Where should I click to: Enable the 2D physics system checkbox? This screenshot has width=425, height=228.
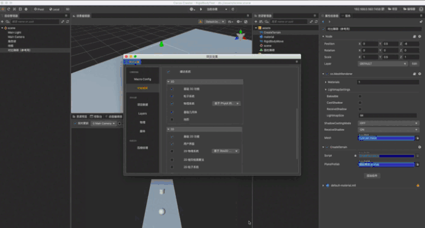click(172, 151)
